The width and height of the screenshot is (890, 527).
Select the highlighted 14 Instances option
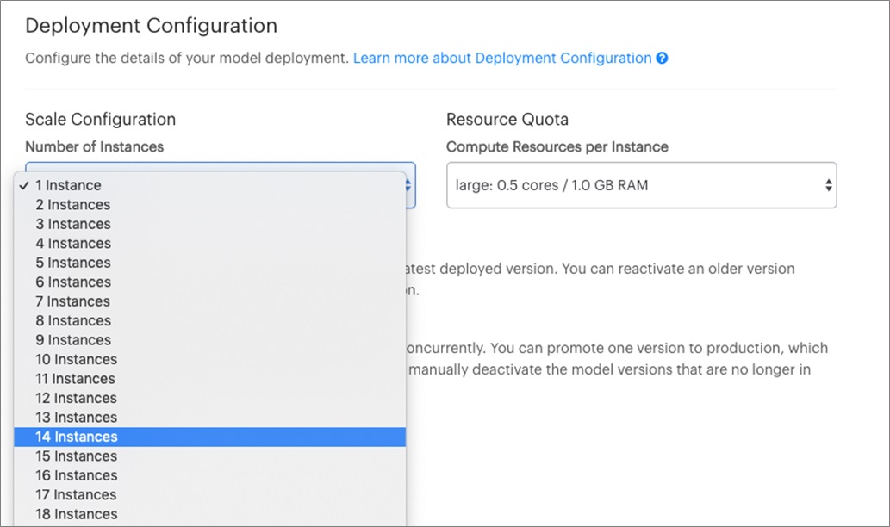click(x=210, y=437)
